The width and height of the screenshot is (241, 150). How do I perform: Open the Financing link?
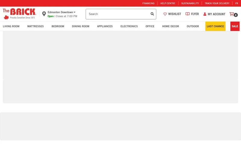point(148,3)
